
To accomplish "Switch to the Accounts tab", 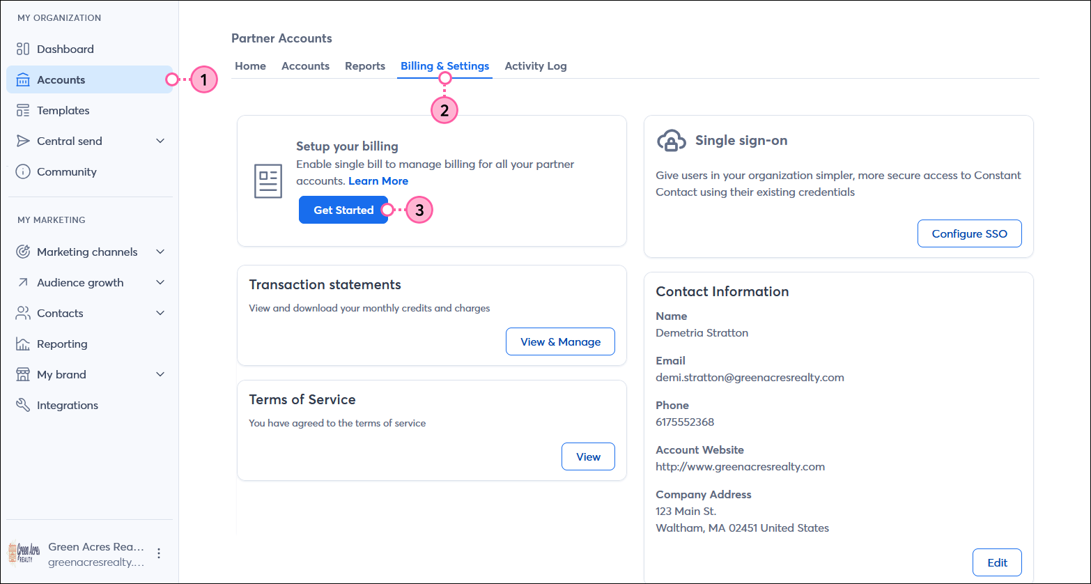I will pyautogui.click(x=305, y=66).
